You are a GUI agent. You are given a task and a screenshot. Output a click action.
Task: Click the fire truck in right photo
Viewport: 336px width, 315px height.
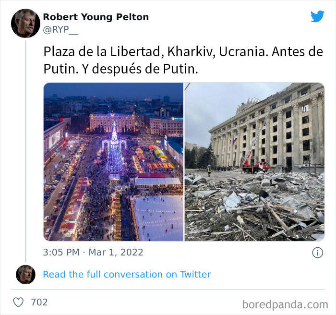255,167
